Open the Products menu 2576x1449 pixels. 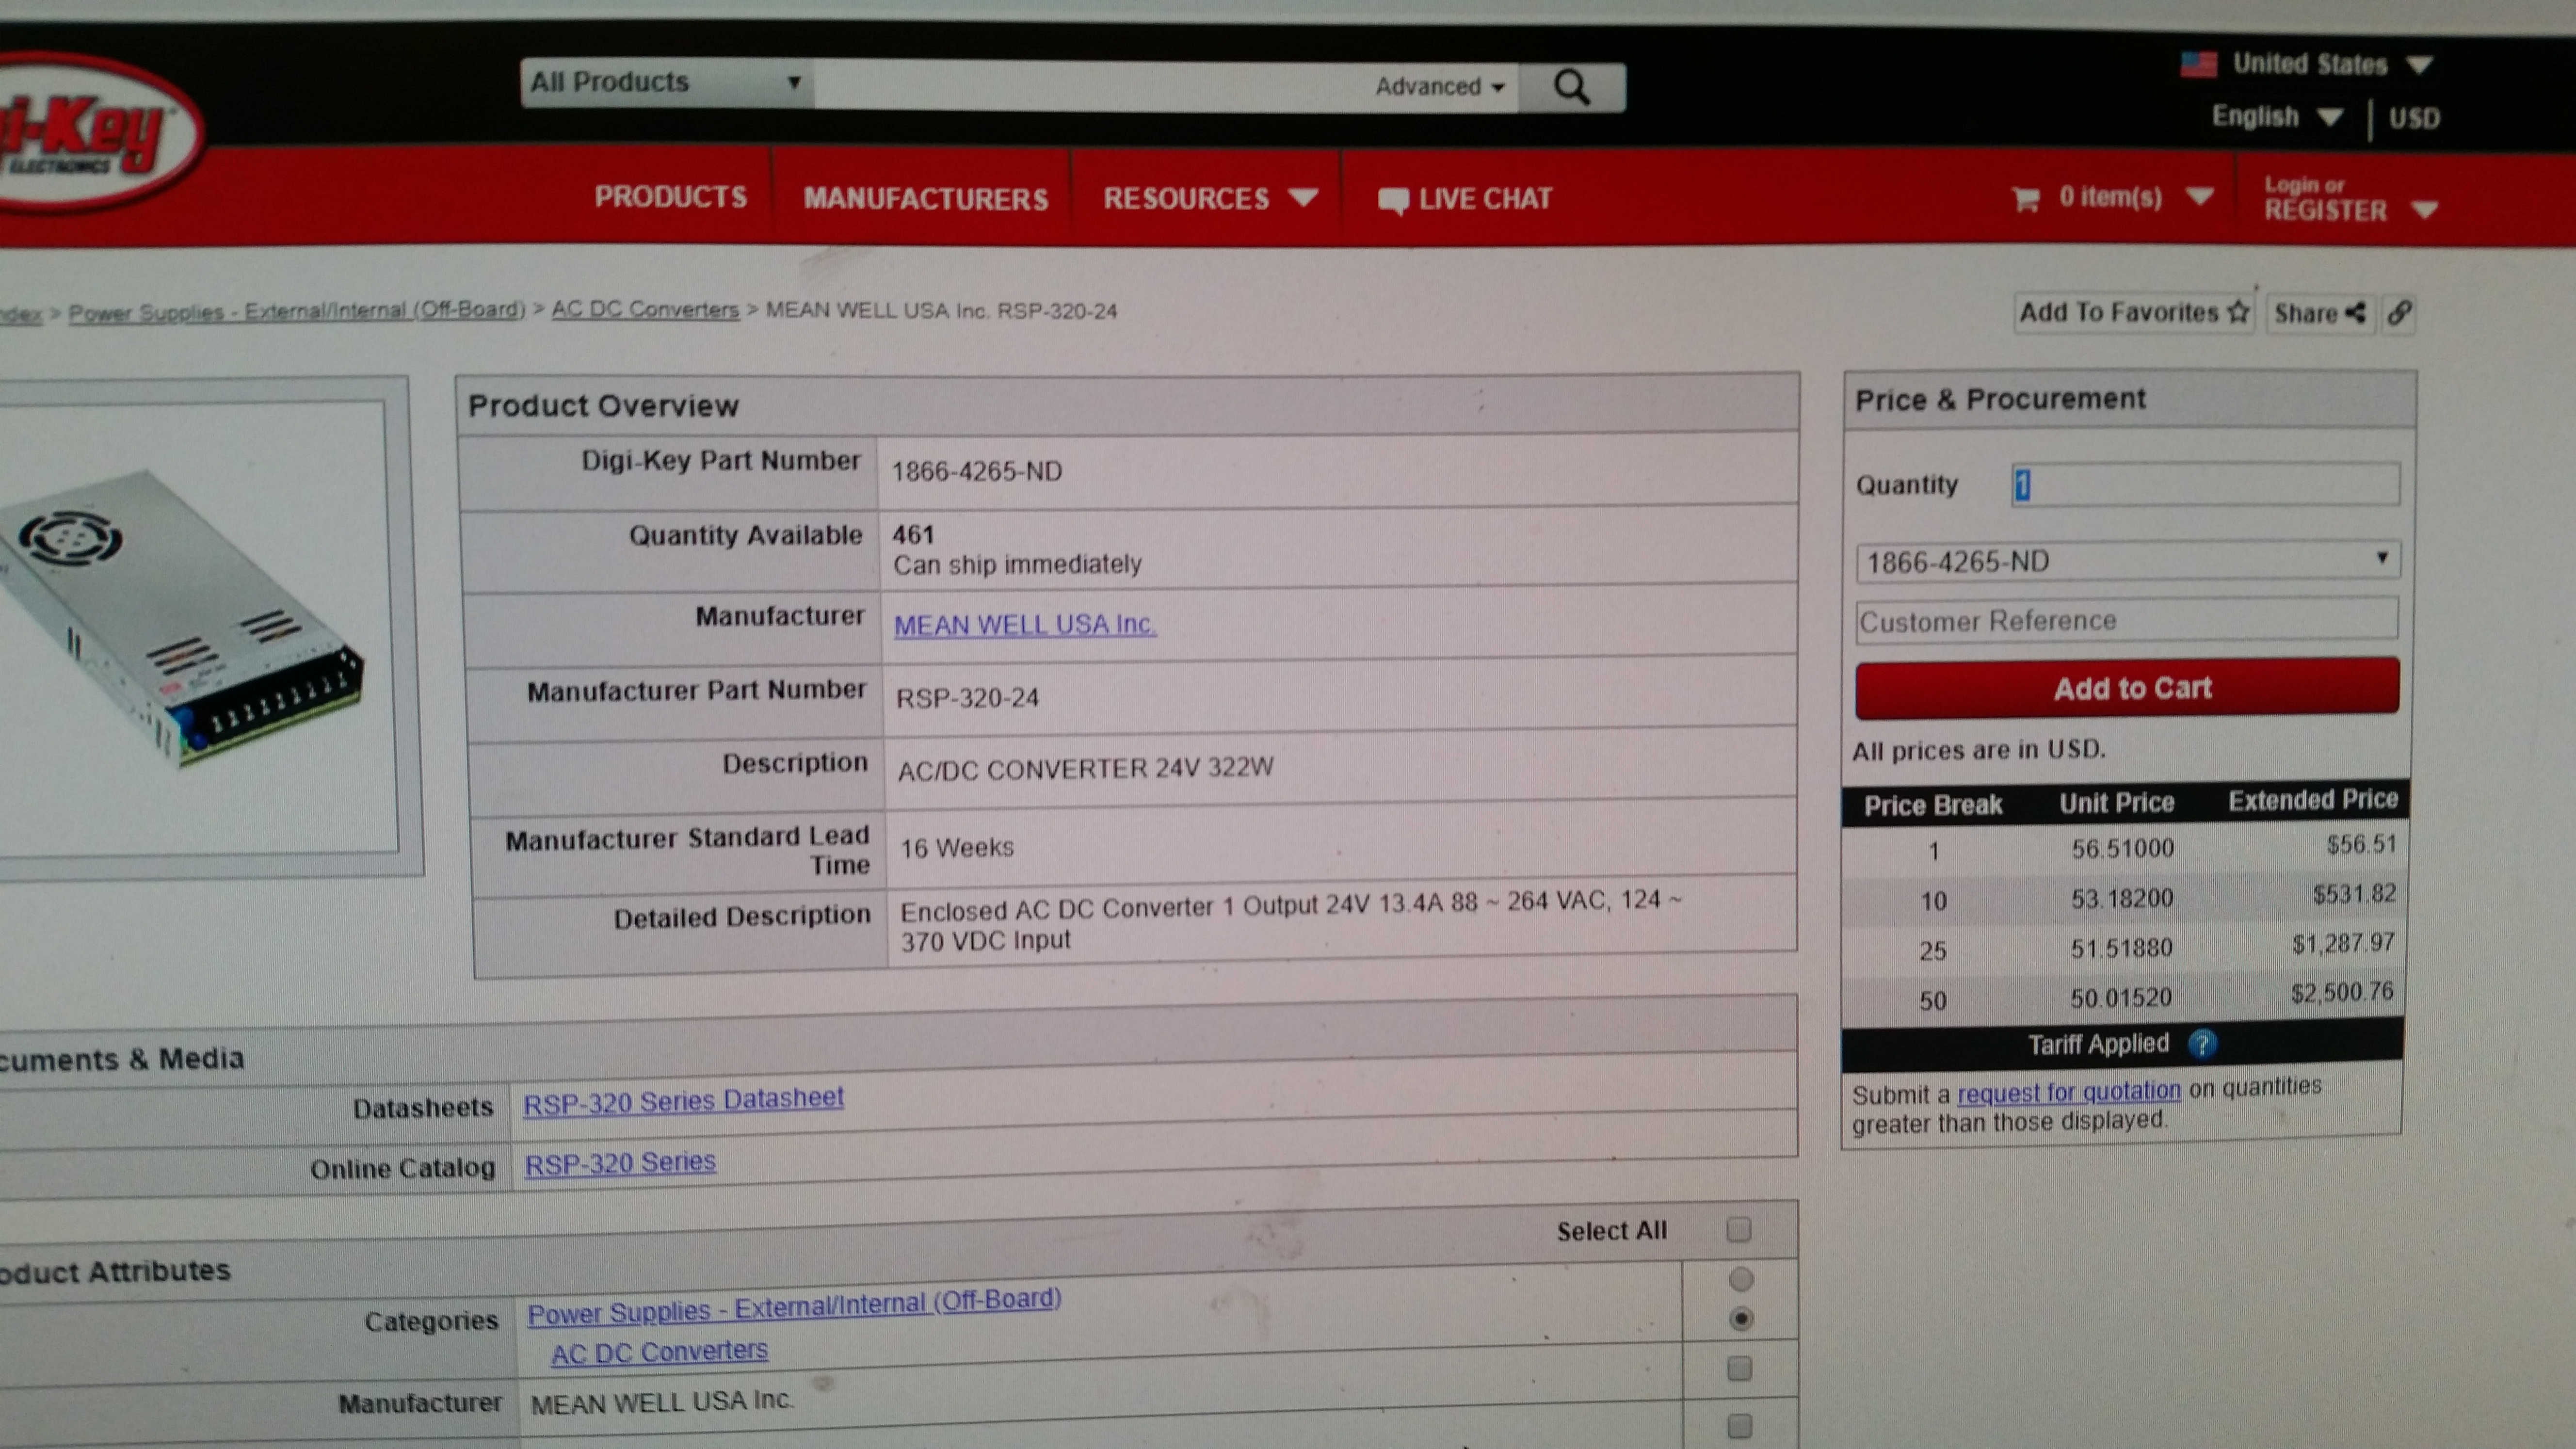tap(670, 197)
